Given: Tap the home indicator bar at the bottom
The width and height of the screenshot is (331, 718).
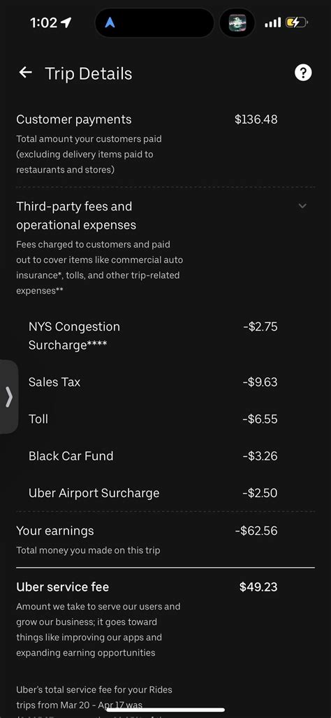Looking at the screenshot, I should pos(165,710).
